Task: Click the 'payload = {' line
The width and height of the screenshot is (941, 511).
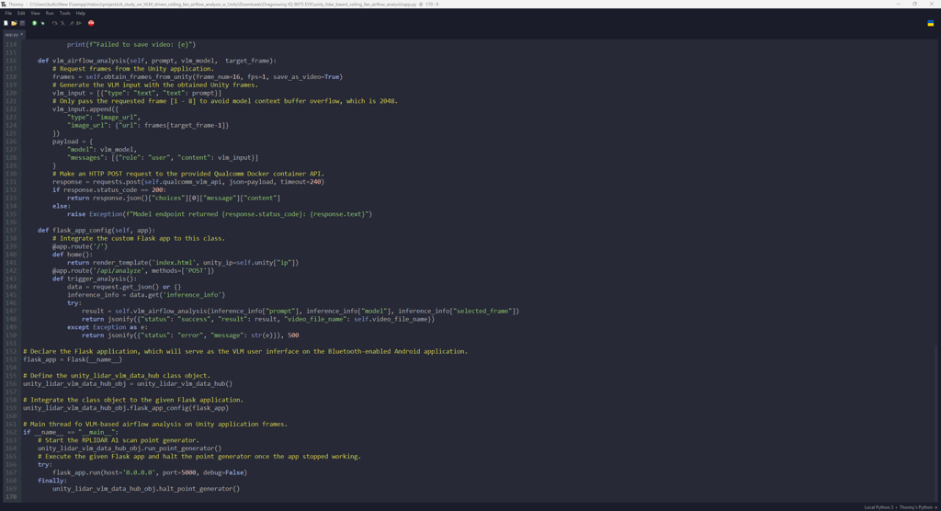Action: tap(73, 142)
